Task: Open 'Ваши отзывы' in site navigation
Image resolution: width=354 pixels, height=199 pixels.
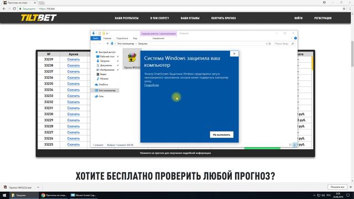Action: [x=190, y=18]
